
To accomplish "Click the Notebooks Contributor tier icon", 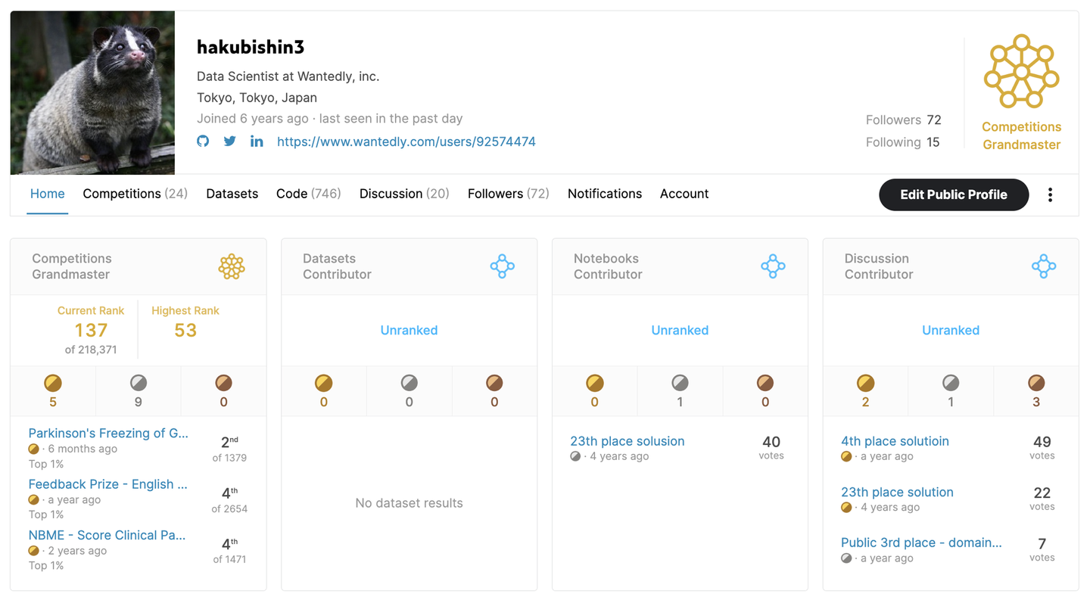I will (x=773, y=266).
